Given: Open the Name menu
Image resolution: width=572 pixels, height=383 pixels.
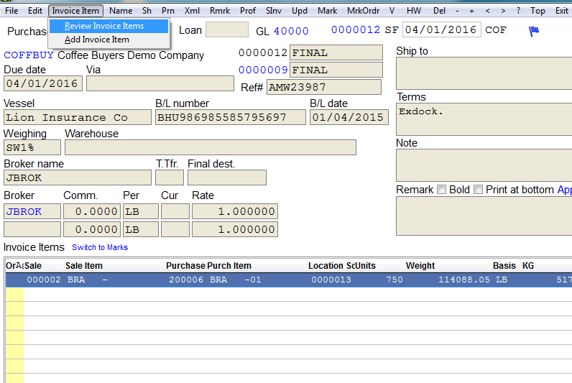Looking at the screenshot, I should click(x=121, y=11).
